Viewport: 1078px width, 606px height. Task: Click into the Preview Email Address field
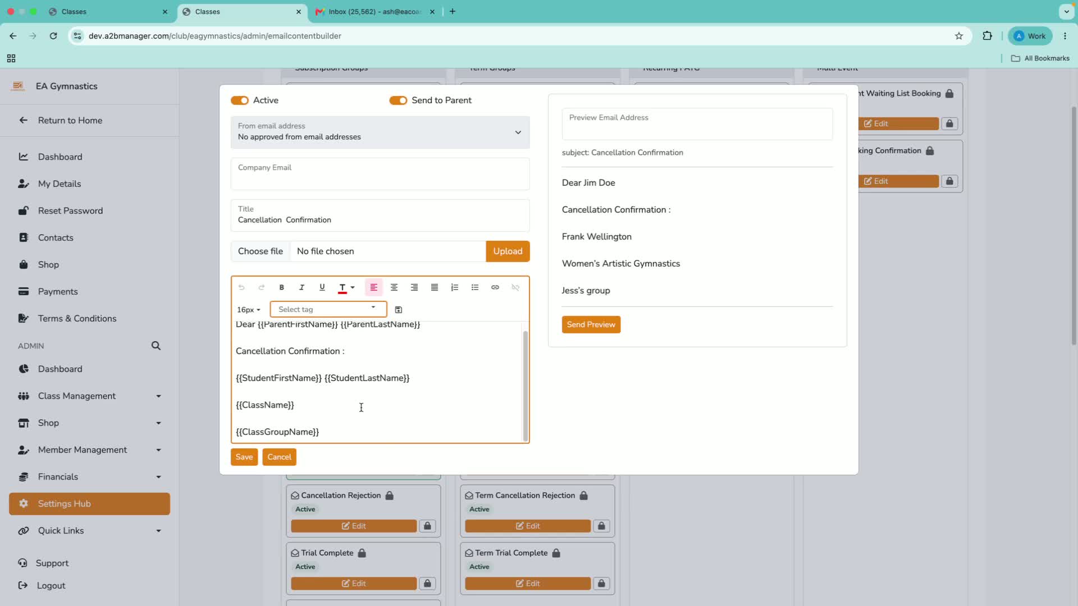click(697, 124)
